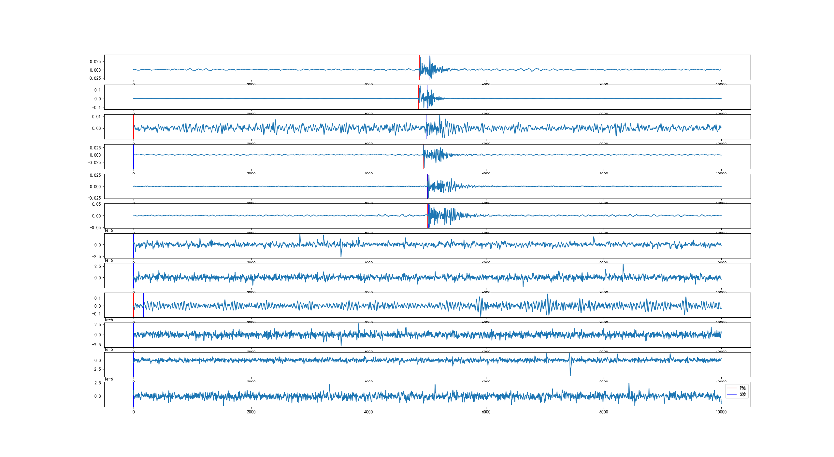Click the S波 legend label
This screenshot has height=457, width=834.
(743, 394)
